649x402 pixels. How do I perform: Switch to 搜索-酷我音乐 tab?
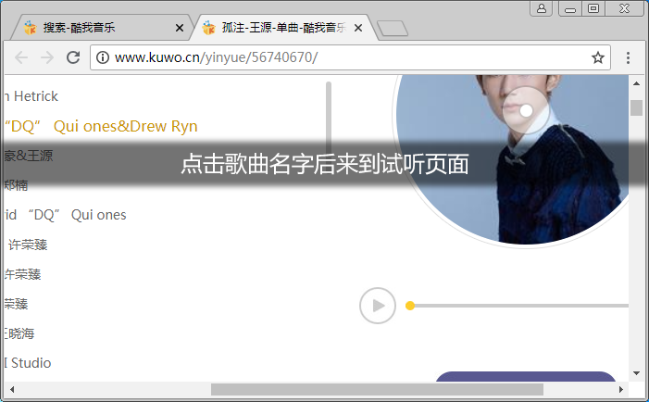(x=102, y=28)
